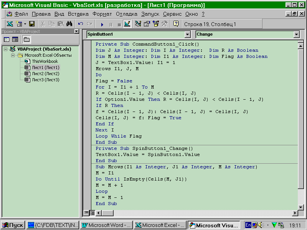Open the Change procedure dropdown
Screen dimensions: 307x230
(x=296, y=34)
